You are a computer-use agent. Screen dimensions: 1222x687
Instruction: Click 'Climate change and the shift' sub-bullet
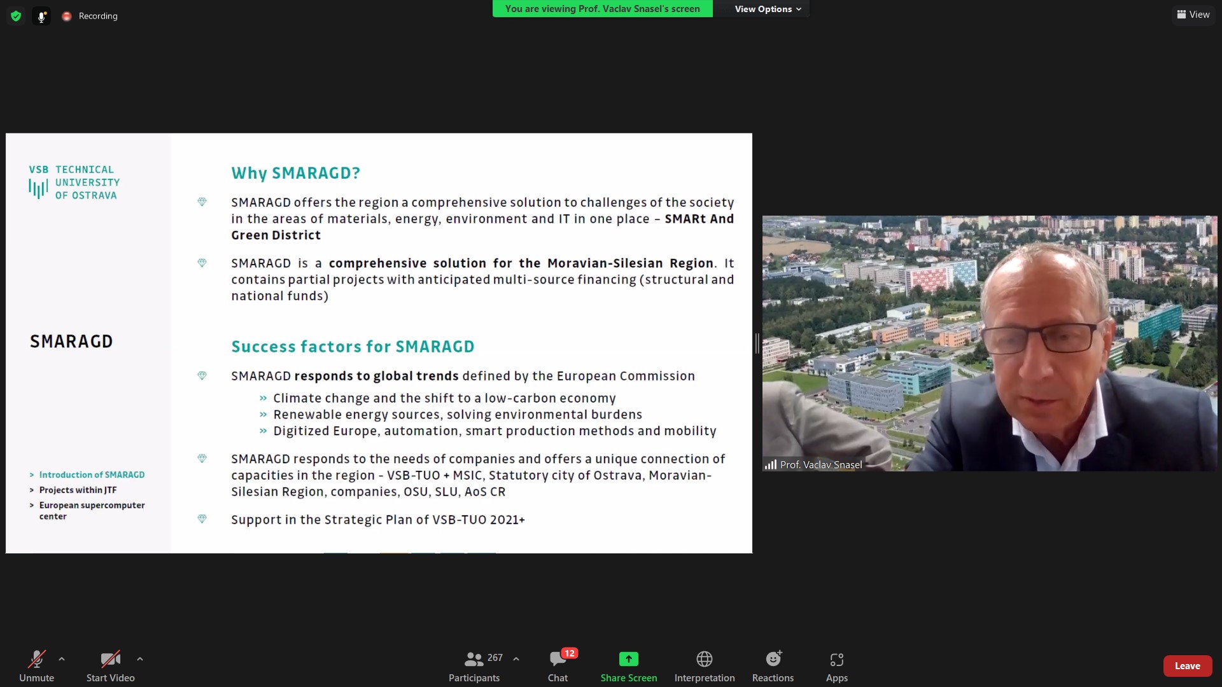coord(444,398)
